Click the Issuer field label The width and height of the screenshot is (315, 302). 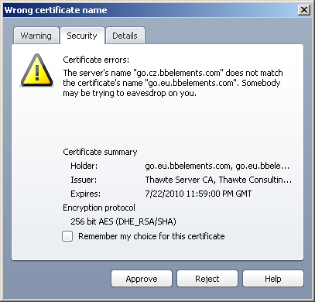click(84, 180)
